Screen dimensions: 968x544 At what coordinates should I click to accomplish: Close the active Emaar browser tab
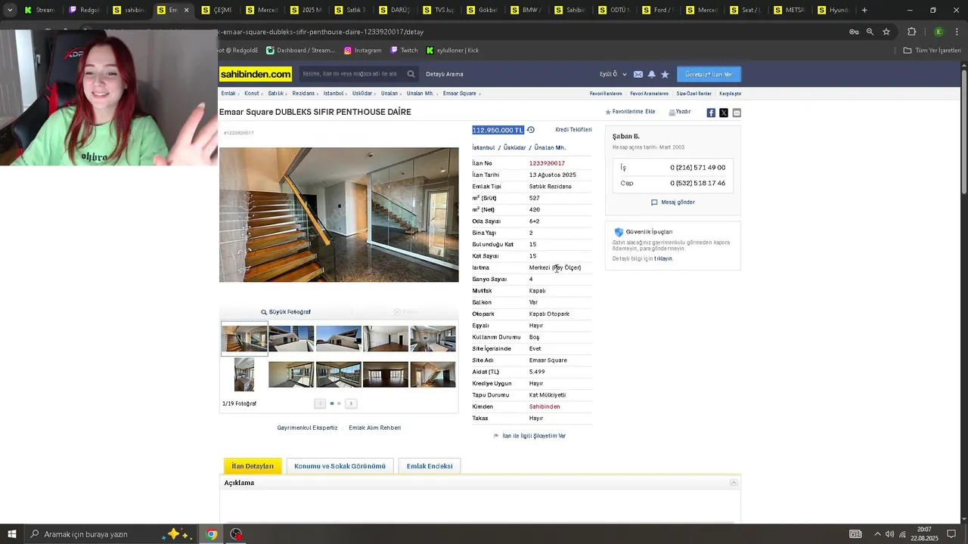(186, 10)
